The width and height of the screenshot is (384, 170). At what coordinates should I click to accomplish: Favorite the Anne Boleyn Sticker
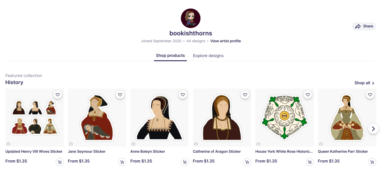[x=183, y=95]
